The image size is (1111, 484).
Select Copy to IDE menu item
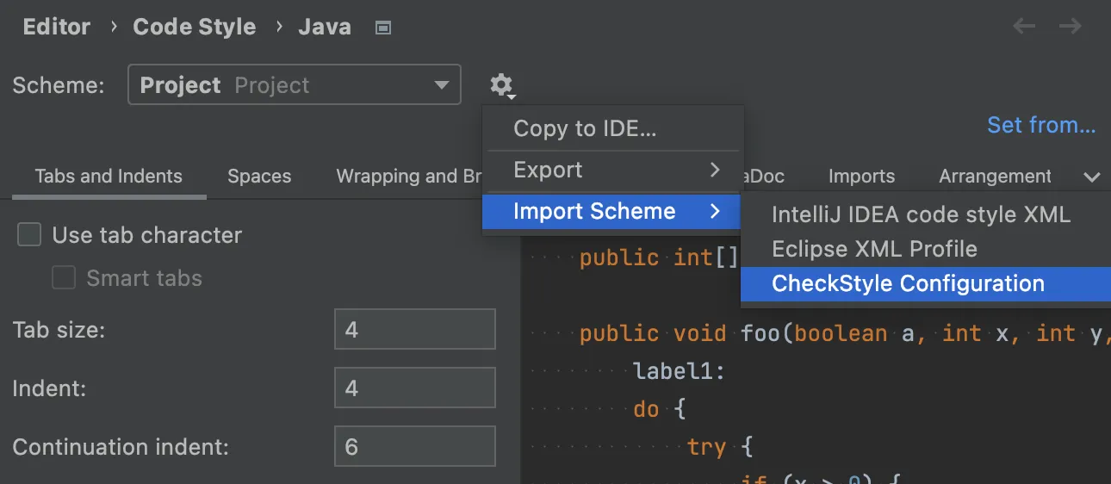[x=586, y=128]
